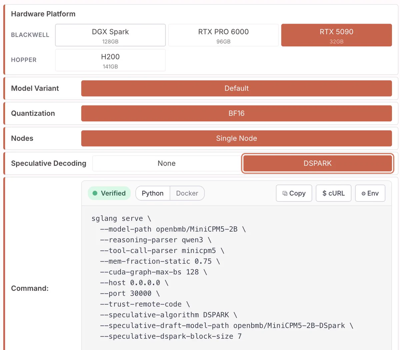Set speculative decoding to None
The height and width of the screenshot is (350, 400).
coord(167,163)
